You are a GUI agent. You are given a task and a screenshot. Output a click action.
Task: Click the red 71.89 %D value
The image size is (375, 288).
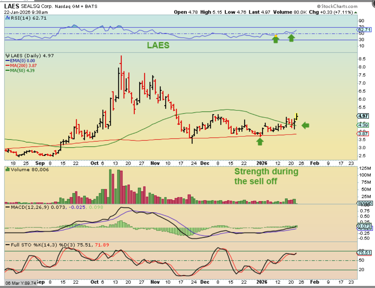[x=102, y=245]
